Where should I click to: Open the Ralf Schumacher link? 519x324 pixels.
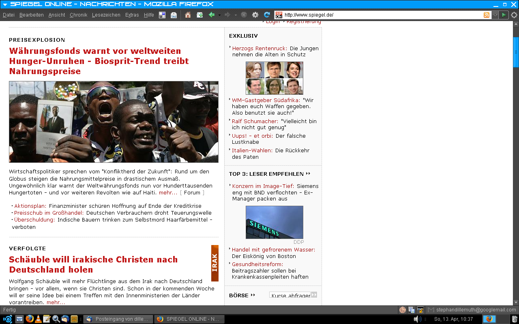pos(255,121)
